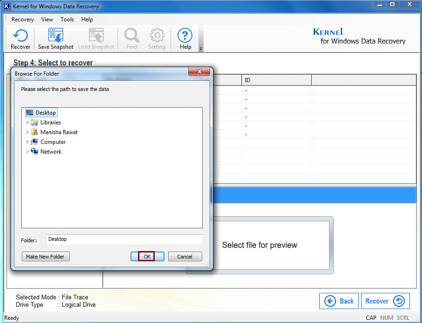Select the Desktop icon in the folder tree
Viewport: 422px width, 323px height.
[x=30, y=113]
